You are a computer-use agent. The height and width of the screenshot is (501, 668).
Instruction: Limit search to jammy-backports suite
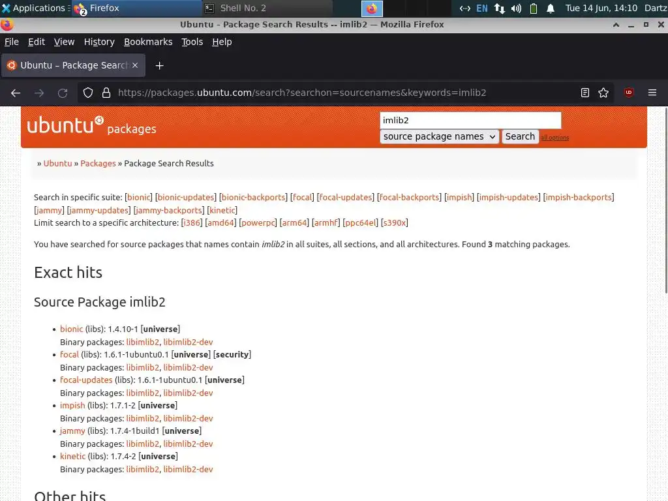pos(169,211)
